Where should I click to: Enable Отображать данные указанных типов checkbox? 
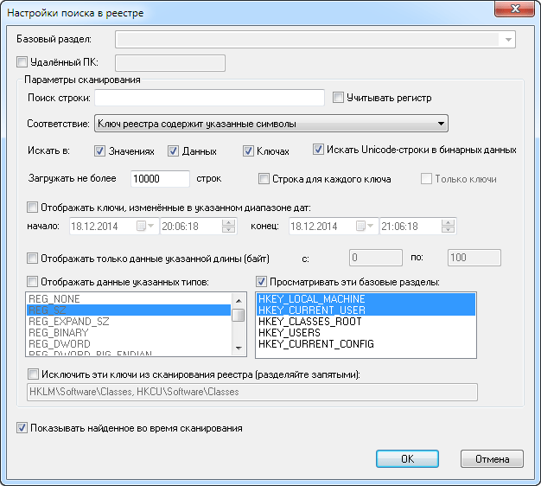point(32,282)
